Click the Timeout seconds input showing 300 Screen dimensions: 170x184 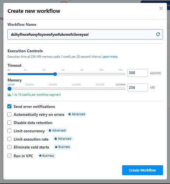(x=138, y=73)
